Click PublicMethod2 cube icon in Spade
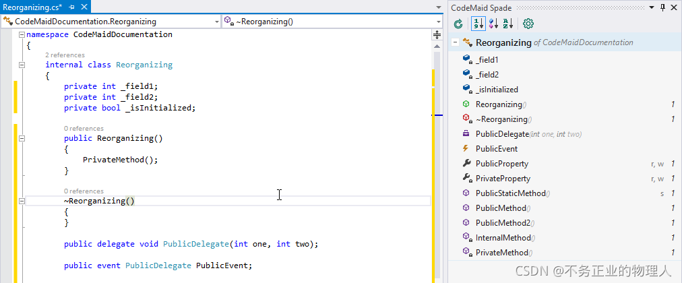Screen dimensions: 682x283 click(x=466, y=222)
